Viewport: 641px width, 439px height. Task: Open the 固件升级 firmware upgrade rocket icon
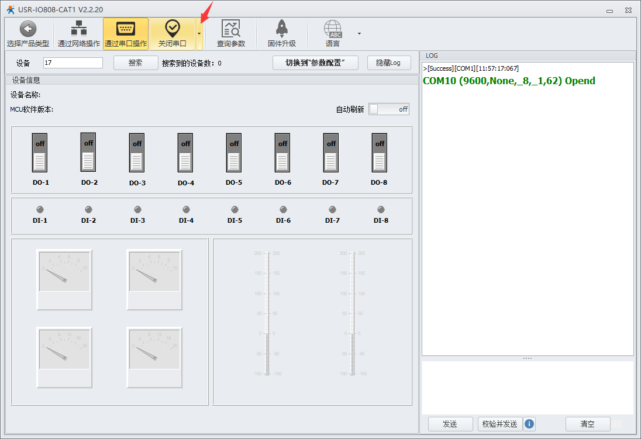281,29
